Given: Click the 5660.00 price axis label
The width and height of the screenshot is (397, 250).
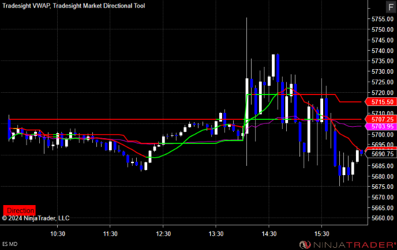Looking at the screenshot, I should click(383, 218).
